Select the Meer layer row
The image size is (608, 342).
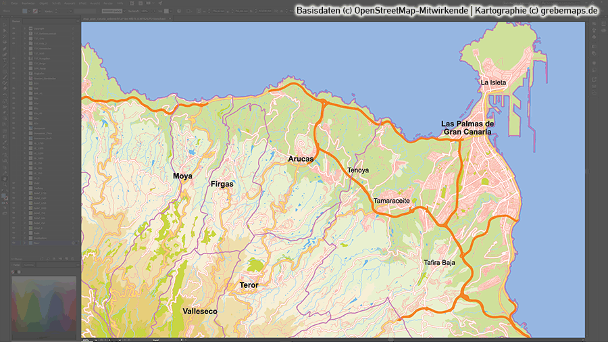tap(47, 243)
